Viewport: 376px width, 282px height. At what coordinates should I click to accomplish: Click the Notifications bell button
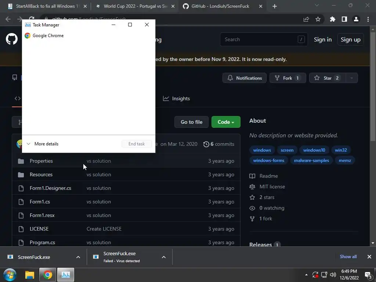[x=244, y=78]
